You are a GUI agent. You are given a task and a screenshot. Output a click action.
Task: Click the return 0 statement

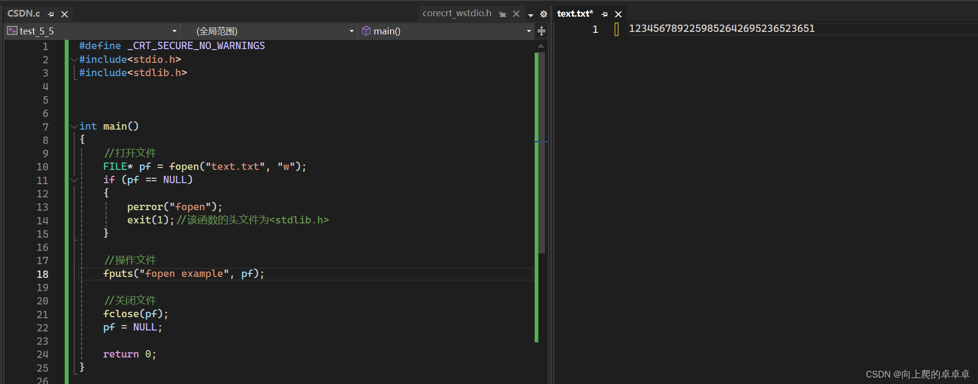(130, 355)
